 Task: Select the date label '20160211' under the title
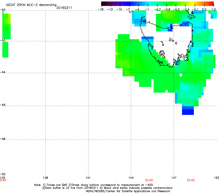(64, 8)
